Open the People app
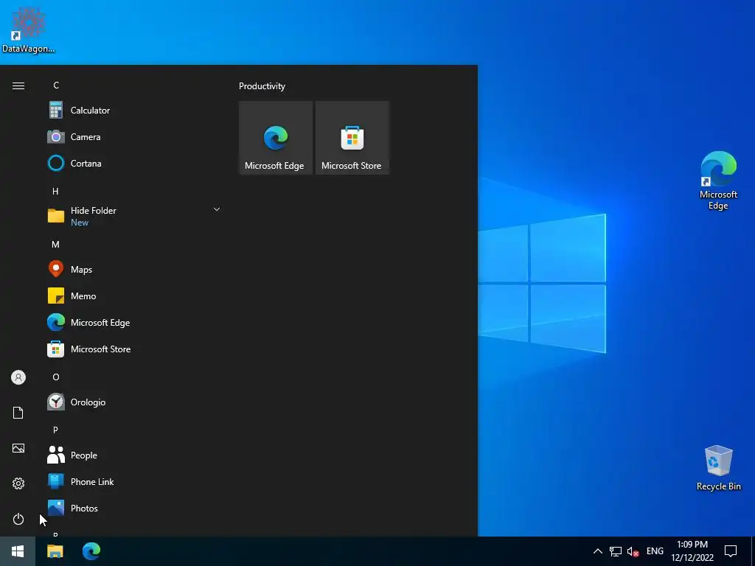Screen dimensions: 755x566 pos(135,455)
